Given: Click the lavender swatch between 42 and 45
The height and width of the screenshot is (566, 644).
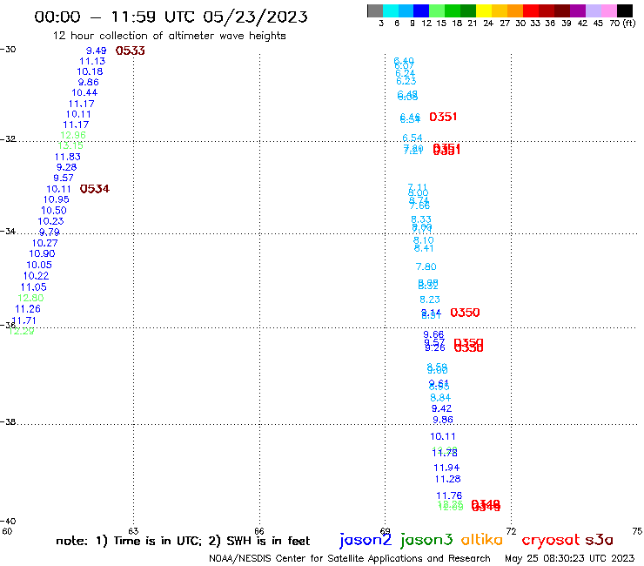Looking at the screenshot, I should click(593, 10).
